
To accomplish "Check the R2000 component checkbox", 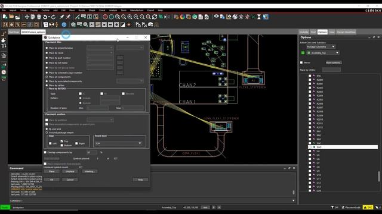I will click(x=310, y=80).
